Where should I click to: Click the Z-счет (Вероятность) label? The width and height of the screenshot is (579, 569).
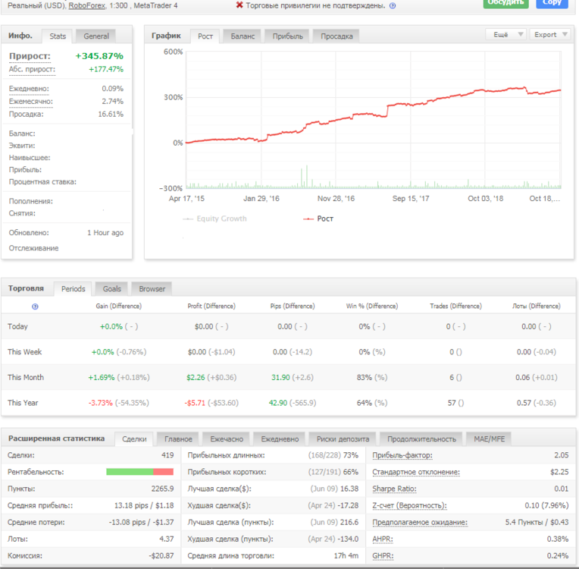(409, 505)
